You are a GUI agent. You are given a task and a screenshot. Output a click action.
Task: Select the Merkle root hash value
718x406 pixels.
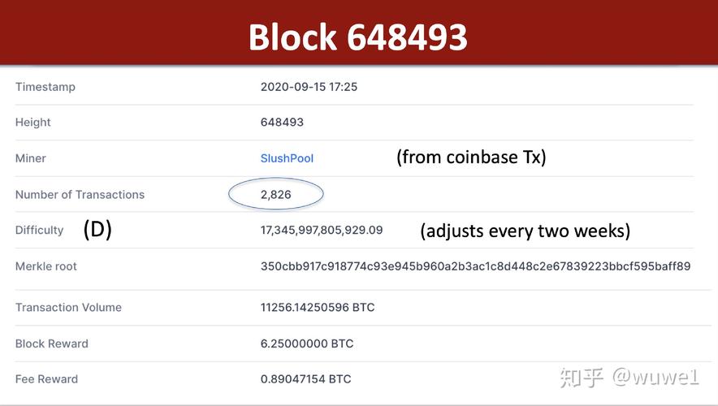pyautogui.click(x=475, y=266)
